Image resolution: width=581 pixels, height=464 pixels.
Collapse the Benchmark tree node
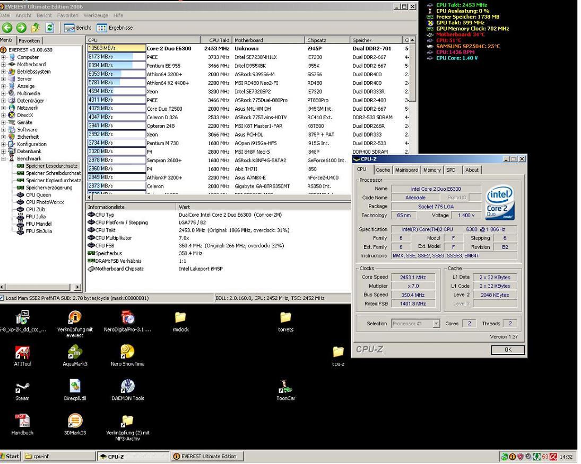point(3,159)
